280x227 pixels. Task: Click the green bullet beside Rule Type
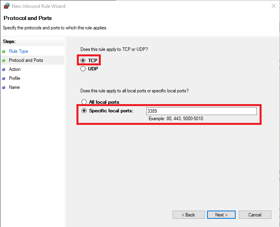[4, 52]
